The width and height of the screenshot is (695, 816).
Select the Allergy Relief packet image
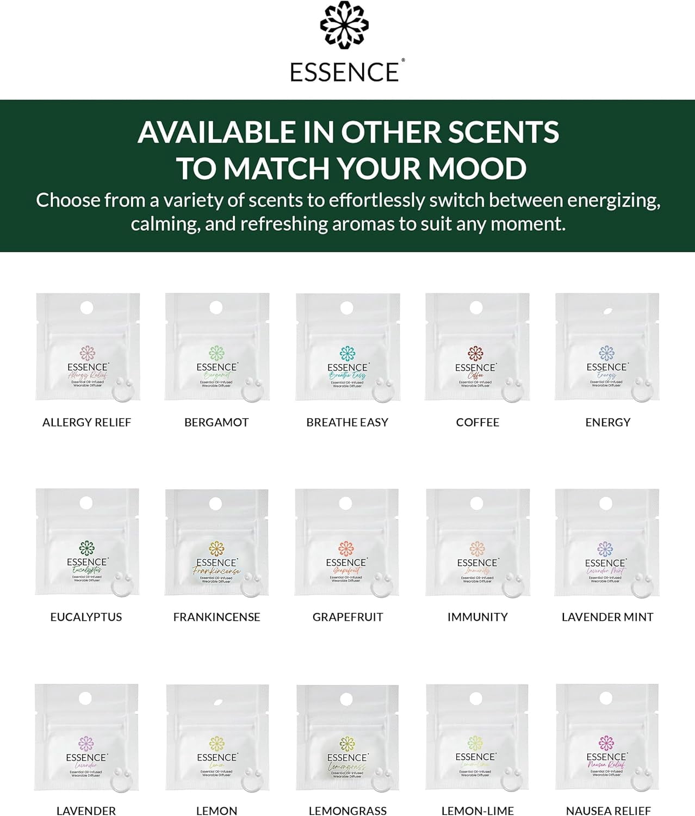point(88,347)
